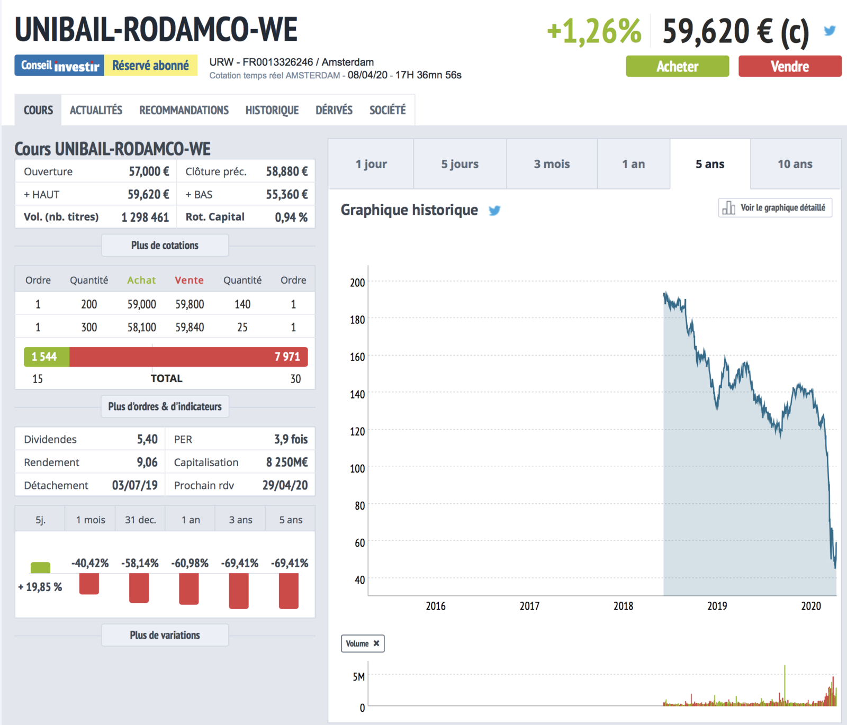Click the + HAUT value 59,620 €
This screenshot has height=725, width=847.
[x=148, y=195]
